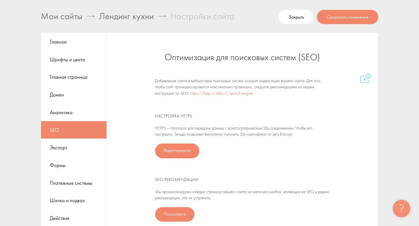This screenshot has width=419, height=226.
Task: Open the Действия section
Action: click(x=59, y=218)
